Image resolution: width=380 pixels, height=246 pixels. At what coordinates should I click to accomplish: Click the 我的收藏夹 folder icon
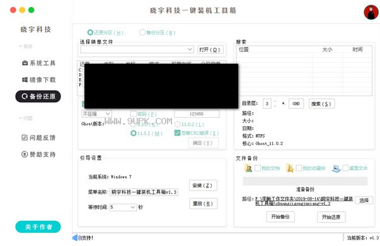[290, 168]
